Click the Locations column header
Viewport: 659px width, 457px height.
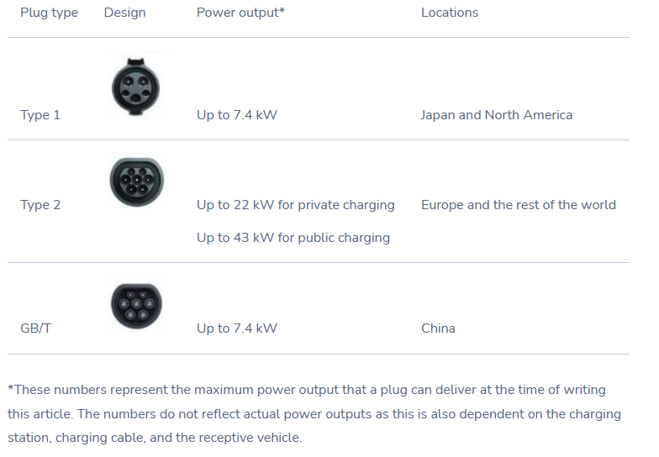point(450,13)
